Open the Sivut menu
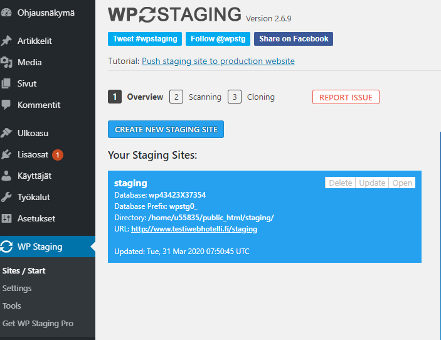Viewport: 441px width, 340px height. [27, 83]
